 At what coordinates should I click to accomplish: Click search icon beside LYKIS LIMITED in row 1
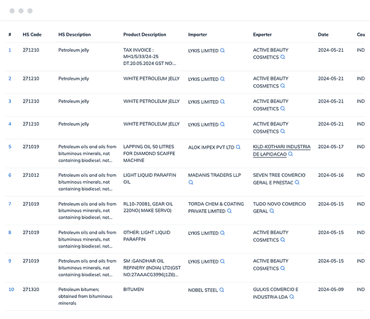(x=222, y=50)
